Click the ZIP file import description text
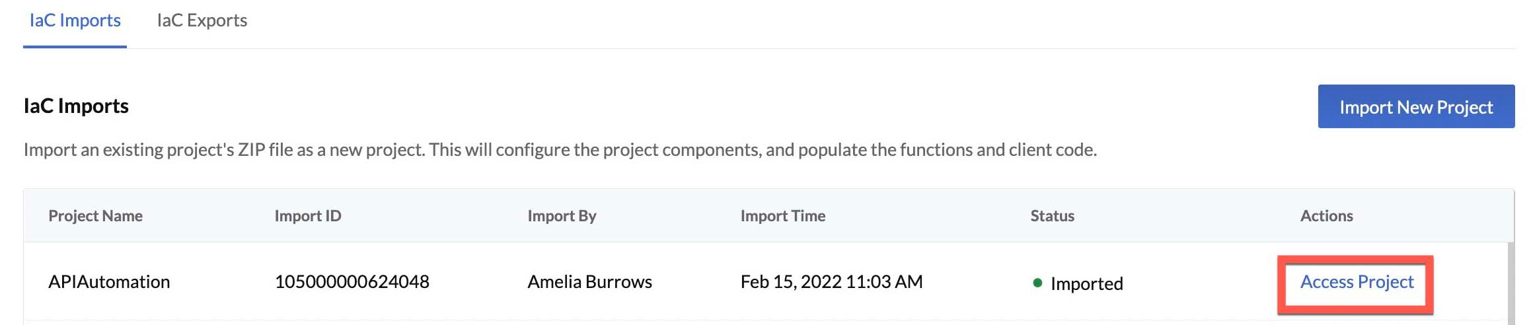Viewport: 1529px width, 325px height. 560,150
